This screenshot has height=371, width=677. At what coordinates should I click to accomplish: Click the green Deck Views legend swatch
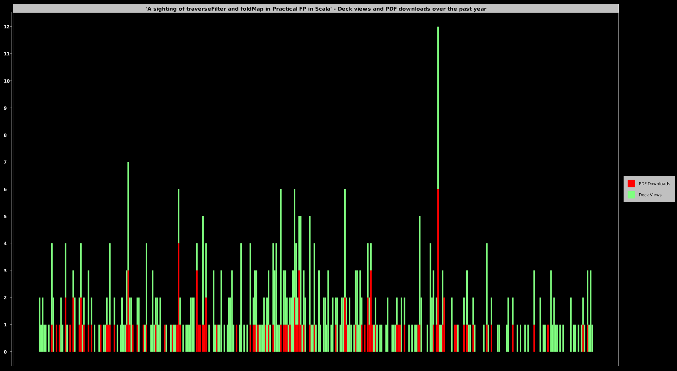pyautogui.click(x=631, y=195)
